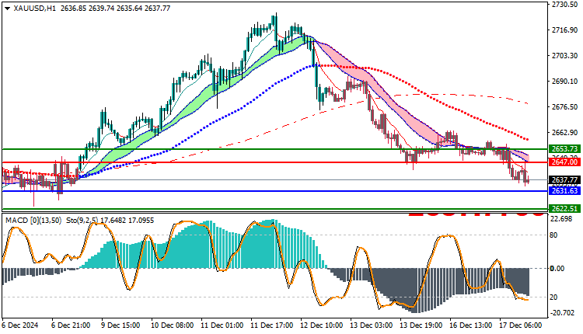Click the 10 Dec 08:00 time label
The image size is (583, 334).
pyautogui.click(x=172, y=325)
